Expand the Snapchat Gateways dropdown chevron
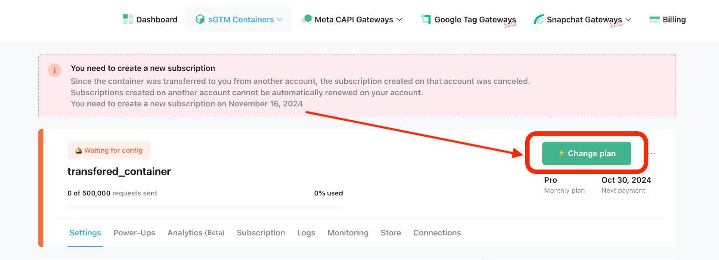The width and height of the screenshot is (719, 260). point(628,20)
